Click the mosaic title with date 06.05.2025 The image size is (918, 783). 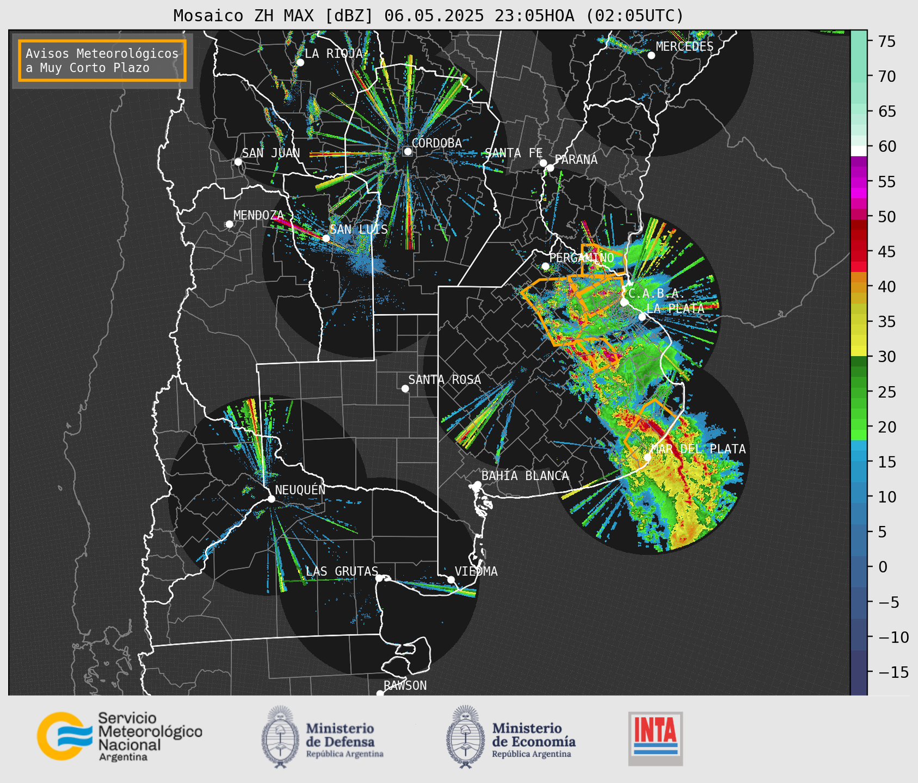[428, 16]
